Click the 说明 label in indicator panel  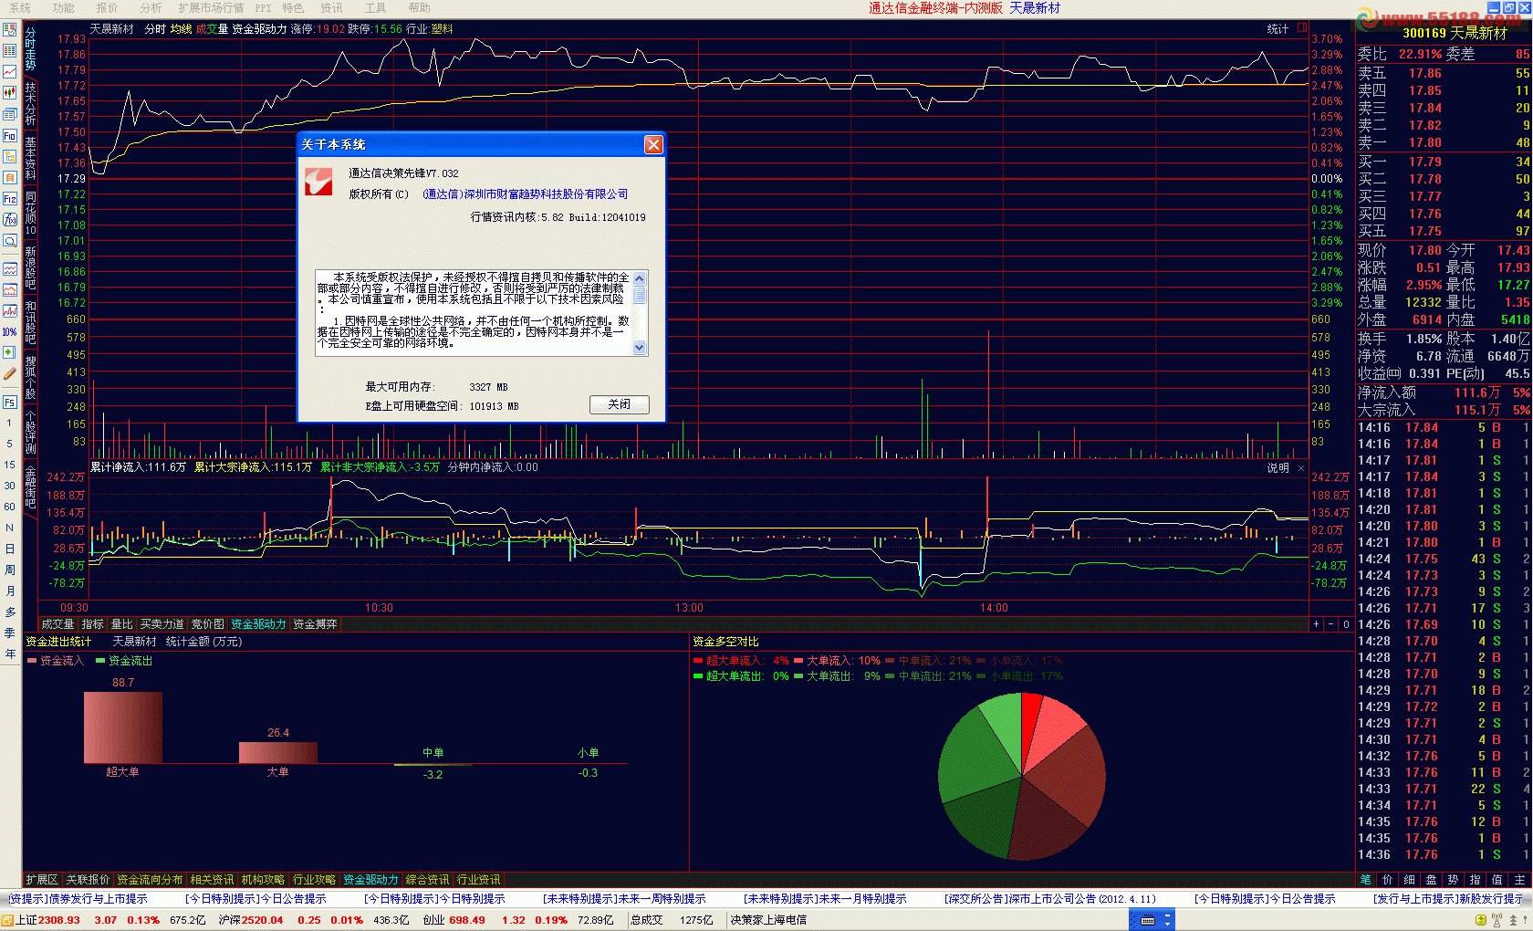coord(1277,468)
